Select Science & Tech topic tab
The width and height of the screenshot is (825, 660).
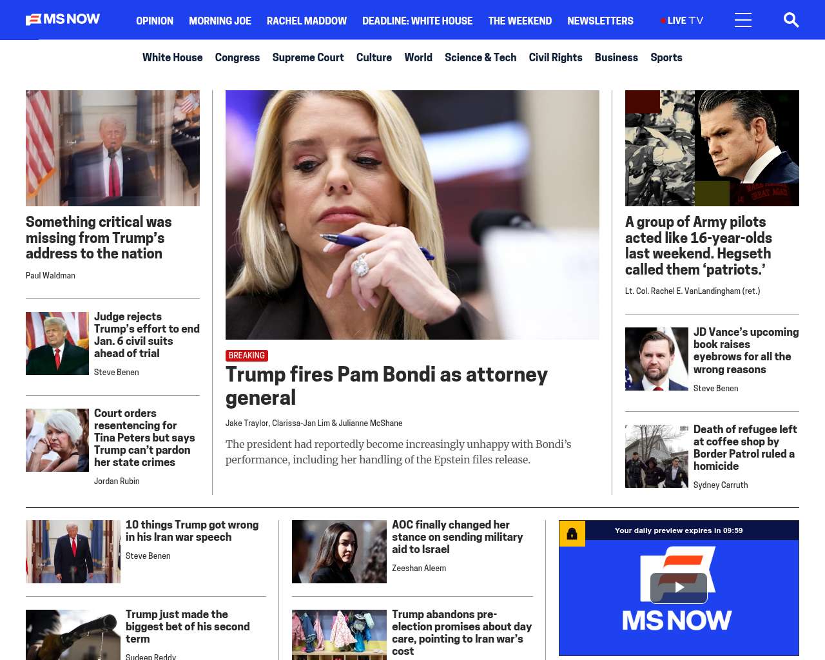click(x=480, y=57)
